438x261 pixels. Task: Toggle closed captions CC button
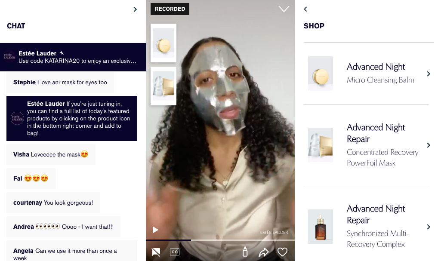(x=174, y=252)
